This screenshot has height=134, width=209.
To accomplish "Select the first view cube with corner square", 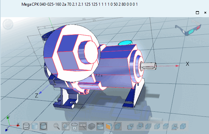I will [130, 127].
